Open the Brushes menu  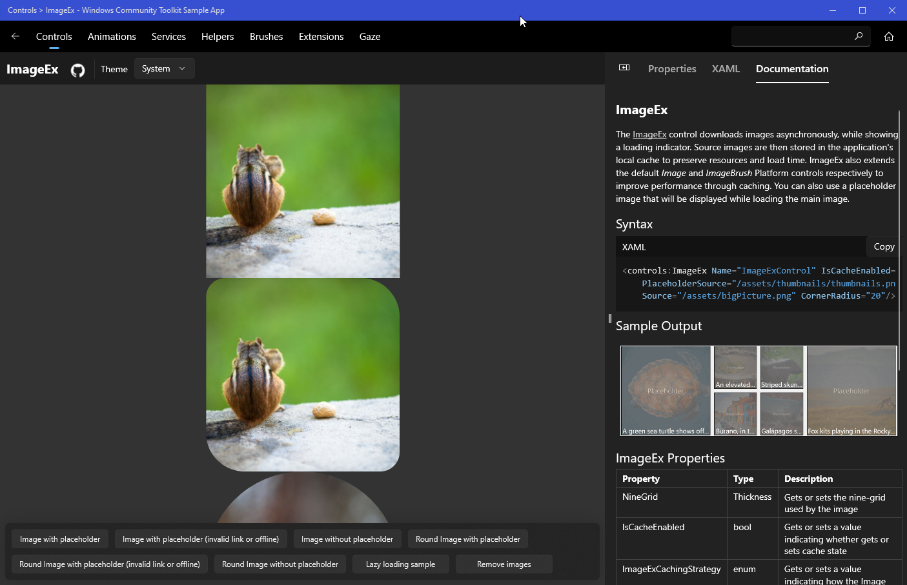pyautogui.click(x=267, y=37)
